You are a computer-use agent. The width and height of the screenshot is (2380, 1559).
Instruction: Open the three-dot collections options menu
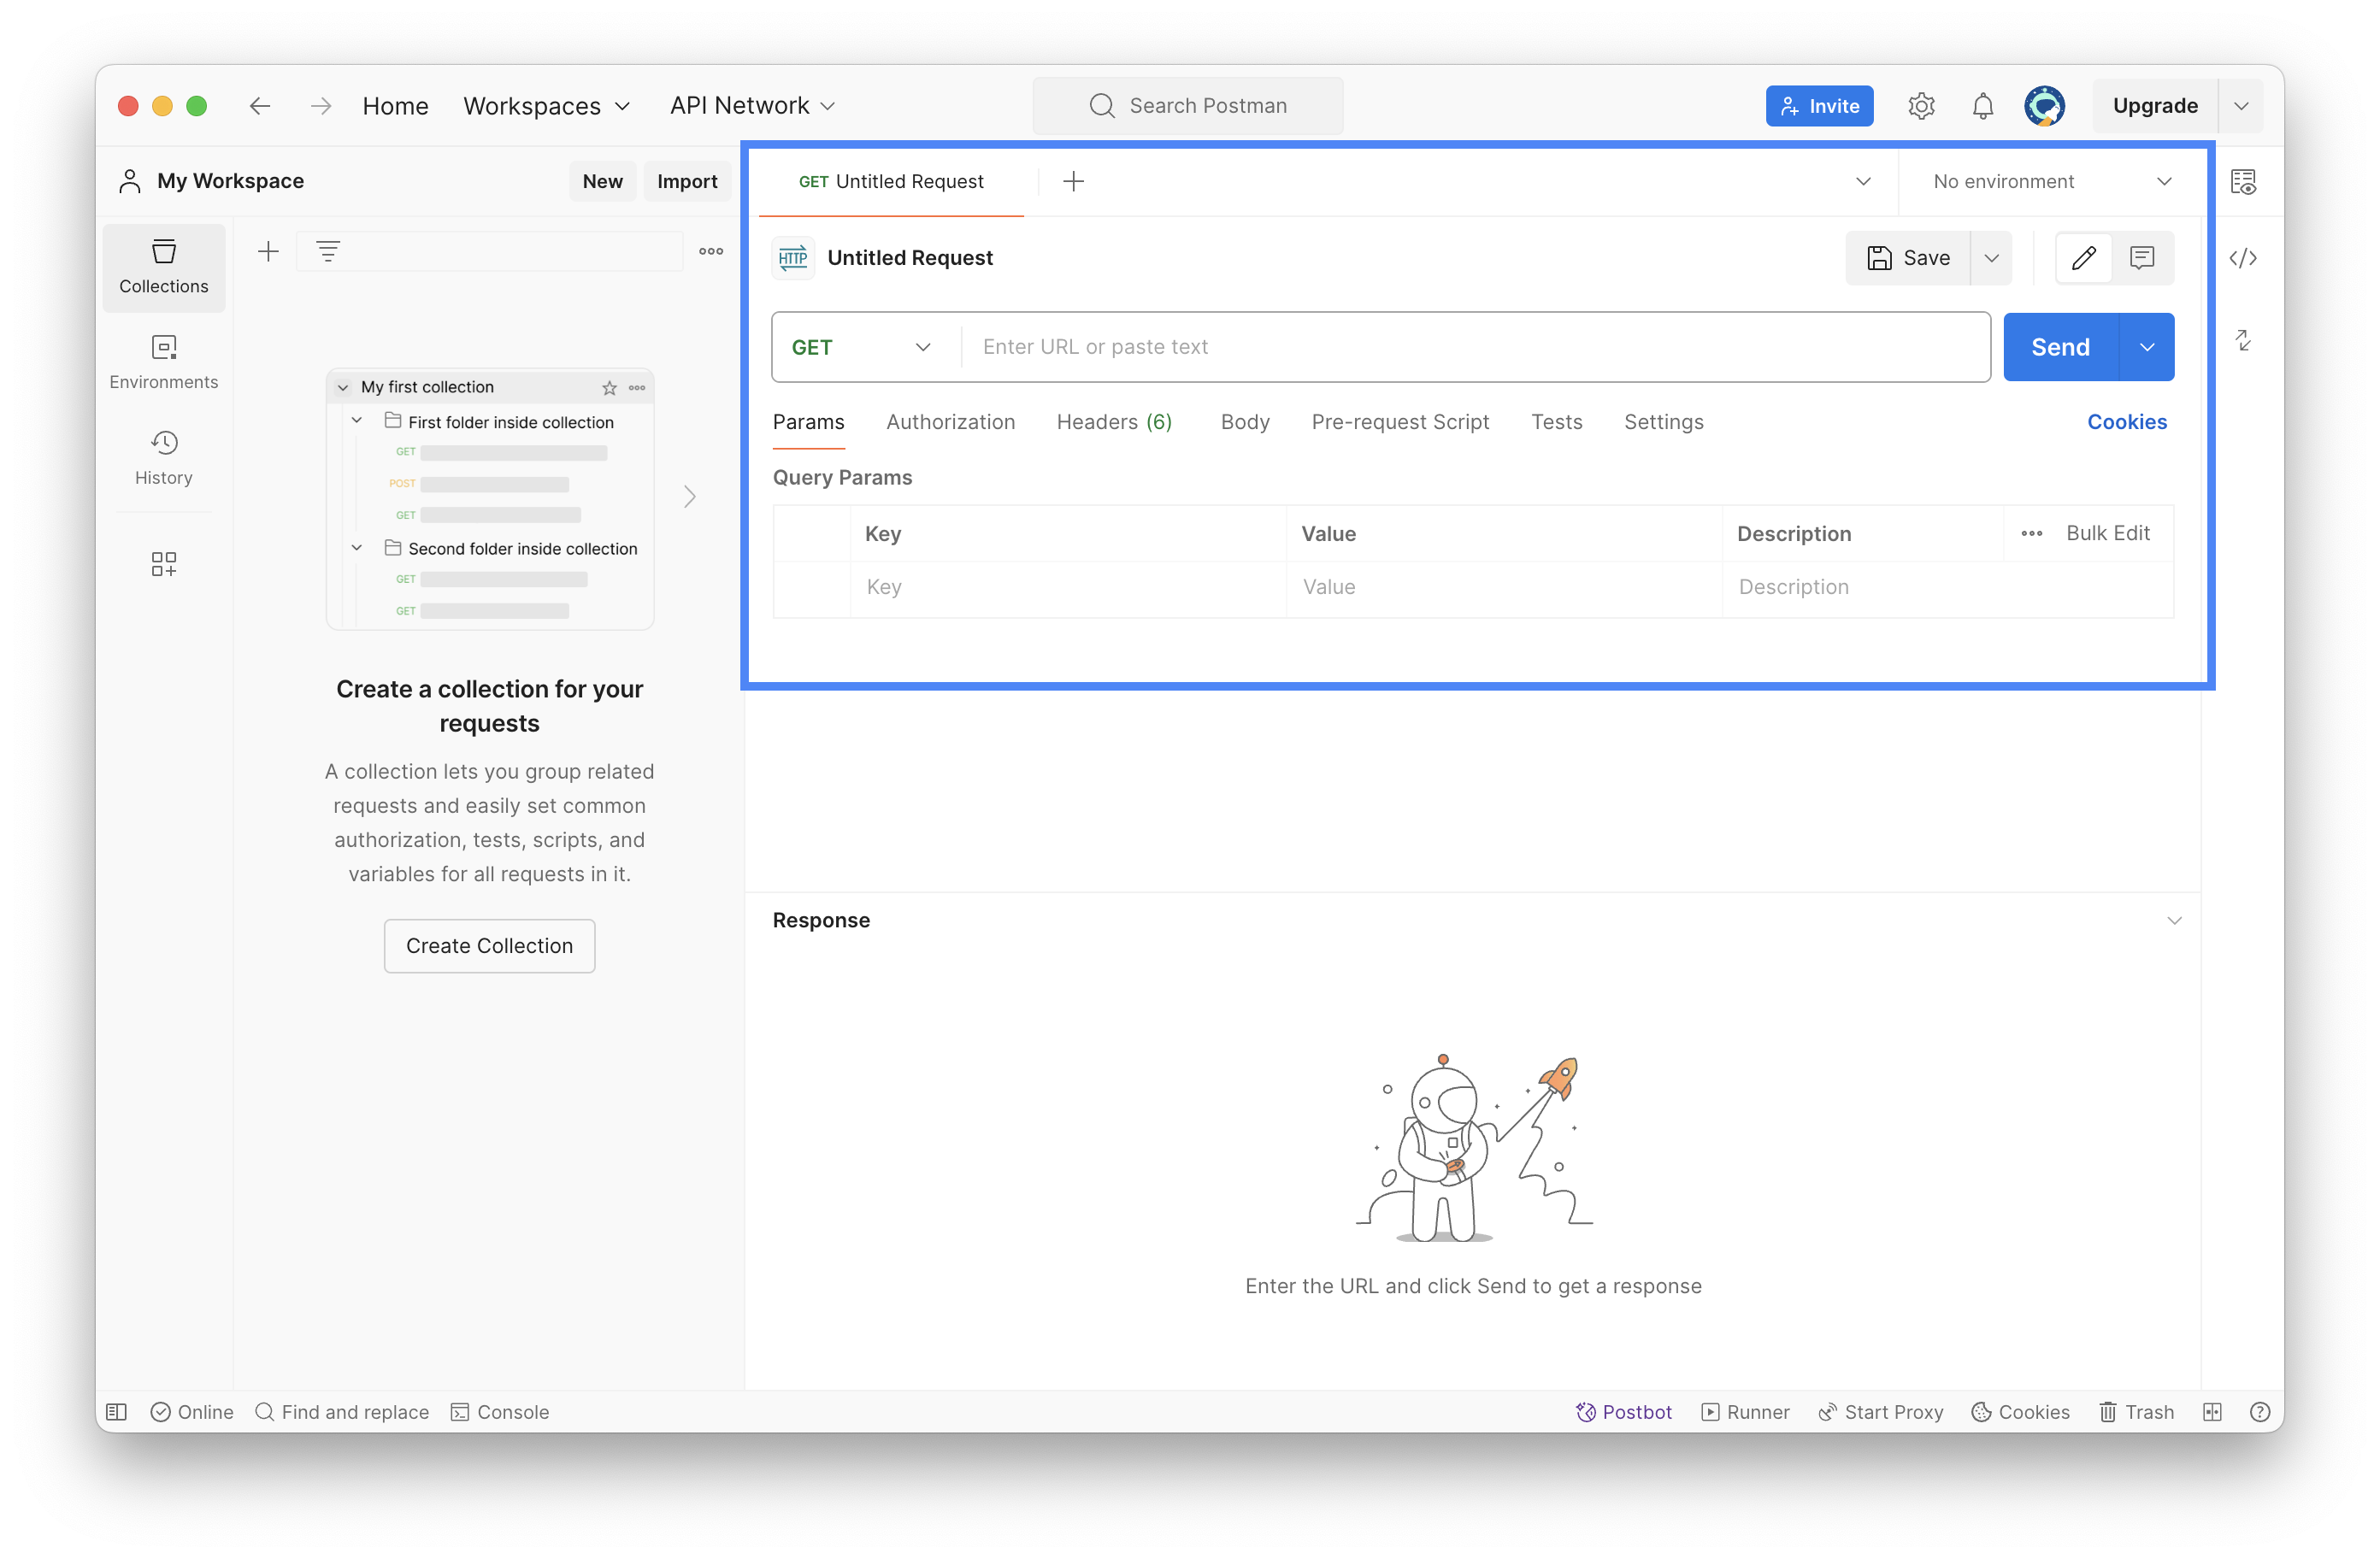711,252
